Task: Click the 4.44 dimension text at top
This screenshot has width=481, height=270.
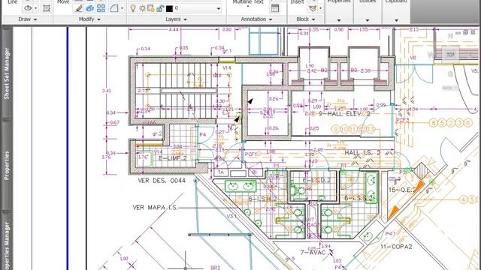Action: point(174,30)
